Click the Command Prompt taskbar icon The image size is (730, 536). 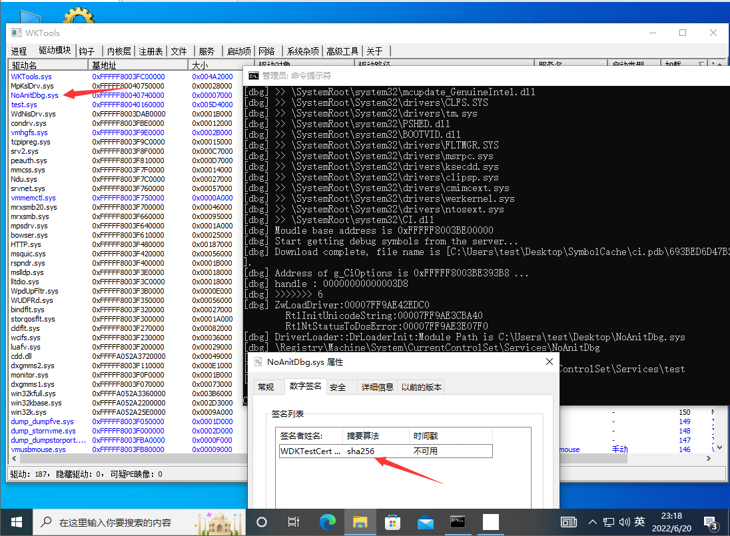(x=458, y=521)
